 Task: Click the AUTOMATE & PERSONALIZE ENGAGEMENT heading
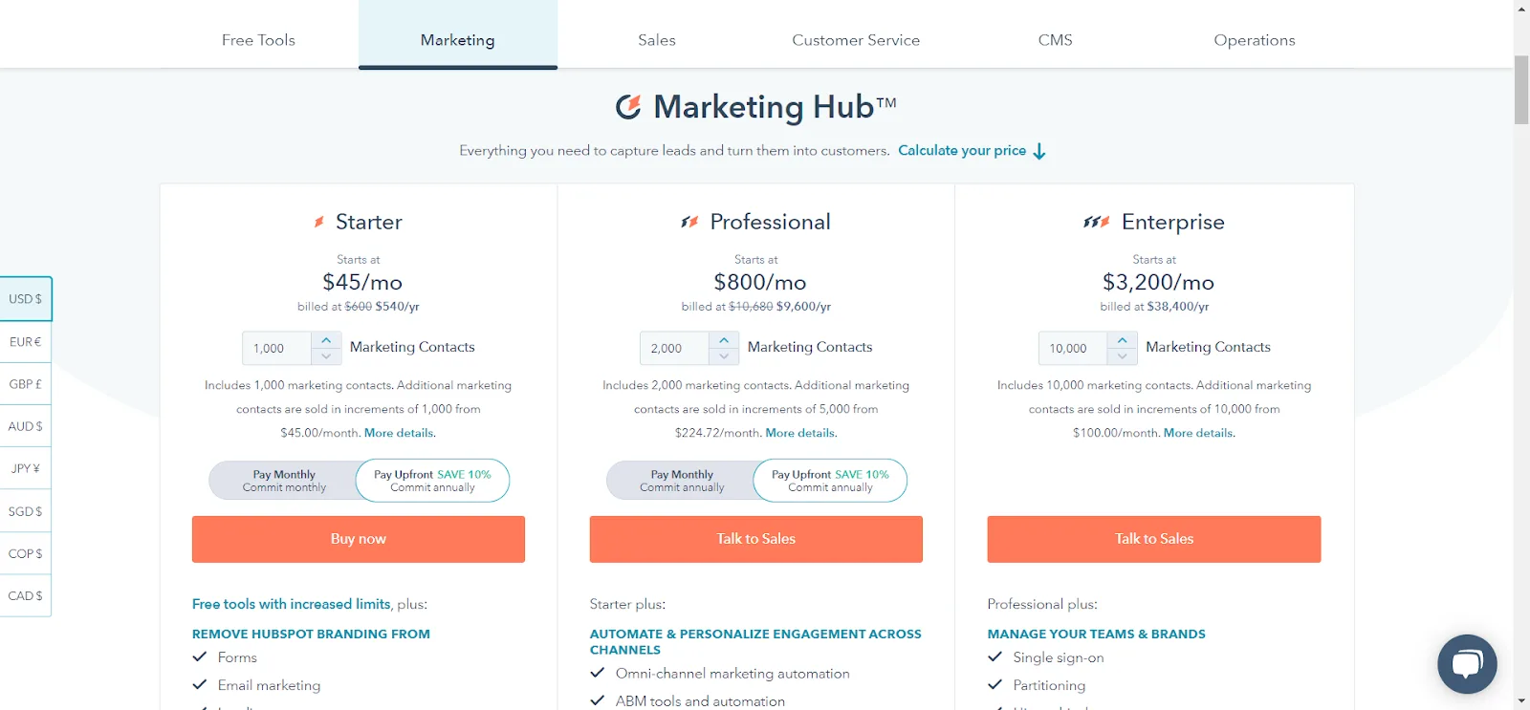(x=755, y=641)
